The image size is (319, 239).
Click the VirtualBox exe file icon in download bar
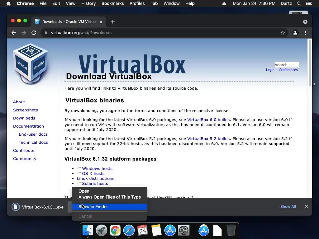tap(16, 207)
